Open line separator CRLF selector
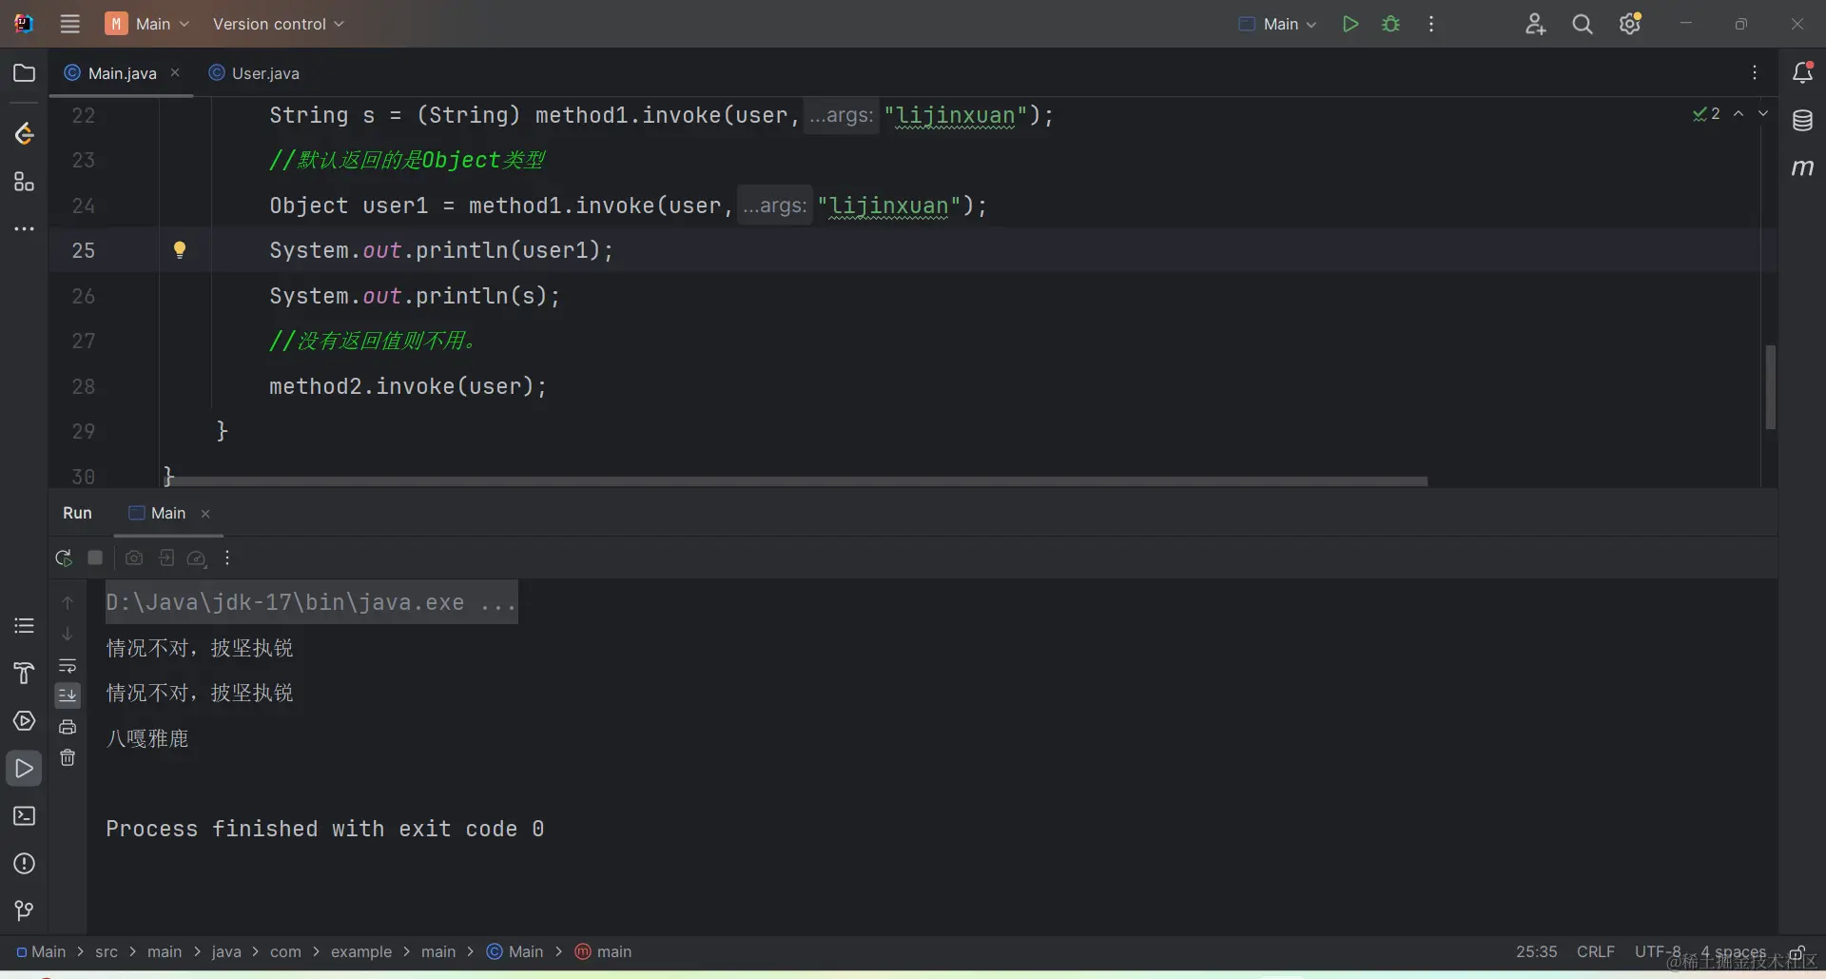Screen dimensions: 1826x979 (1595, 951)
